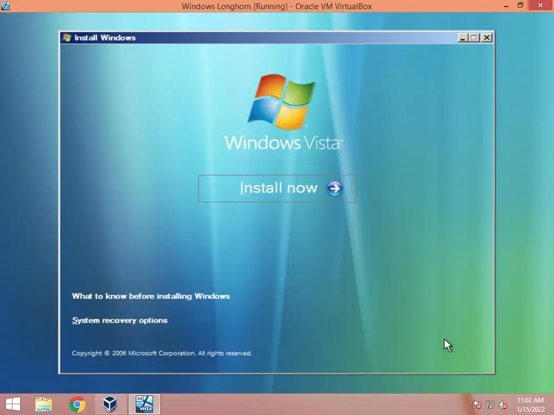
Task: Click the Install Windows title bar icon
Action: [67, 38]
